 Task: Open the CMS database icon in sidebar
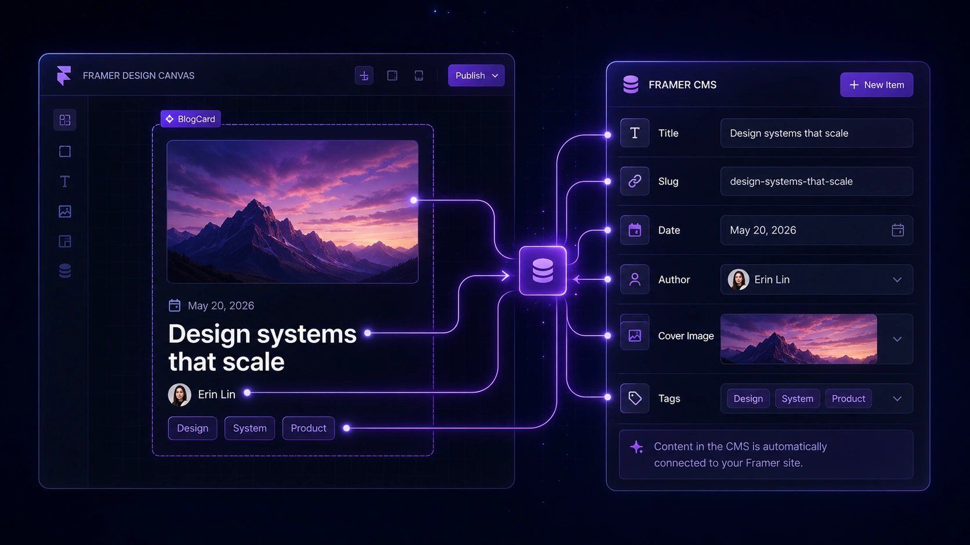click(x=65, y=271)
